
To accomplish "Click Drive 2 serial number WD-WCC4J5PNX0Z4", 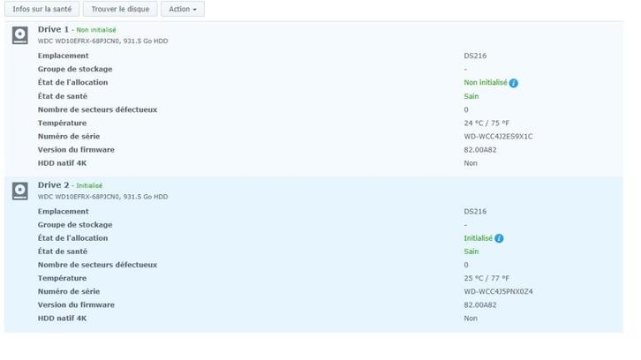I will point(498,292).
